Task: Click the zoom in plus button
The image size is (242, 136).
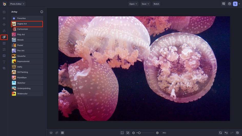Action: pyautogui.click(x=157, y=133)
